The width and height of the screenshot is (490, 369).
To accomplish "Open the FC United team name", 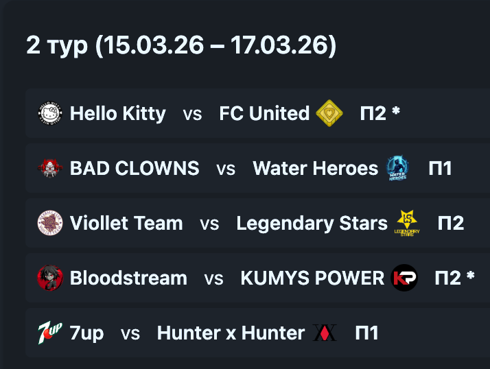I will 264,113.
